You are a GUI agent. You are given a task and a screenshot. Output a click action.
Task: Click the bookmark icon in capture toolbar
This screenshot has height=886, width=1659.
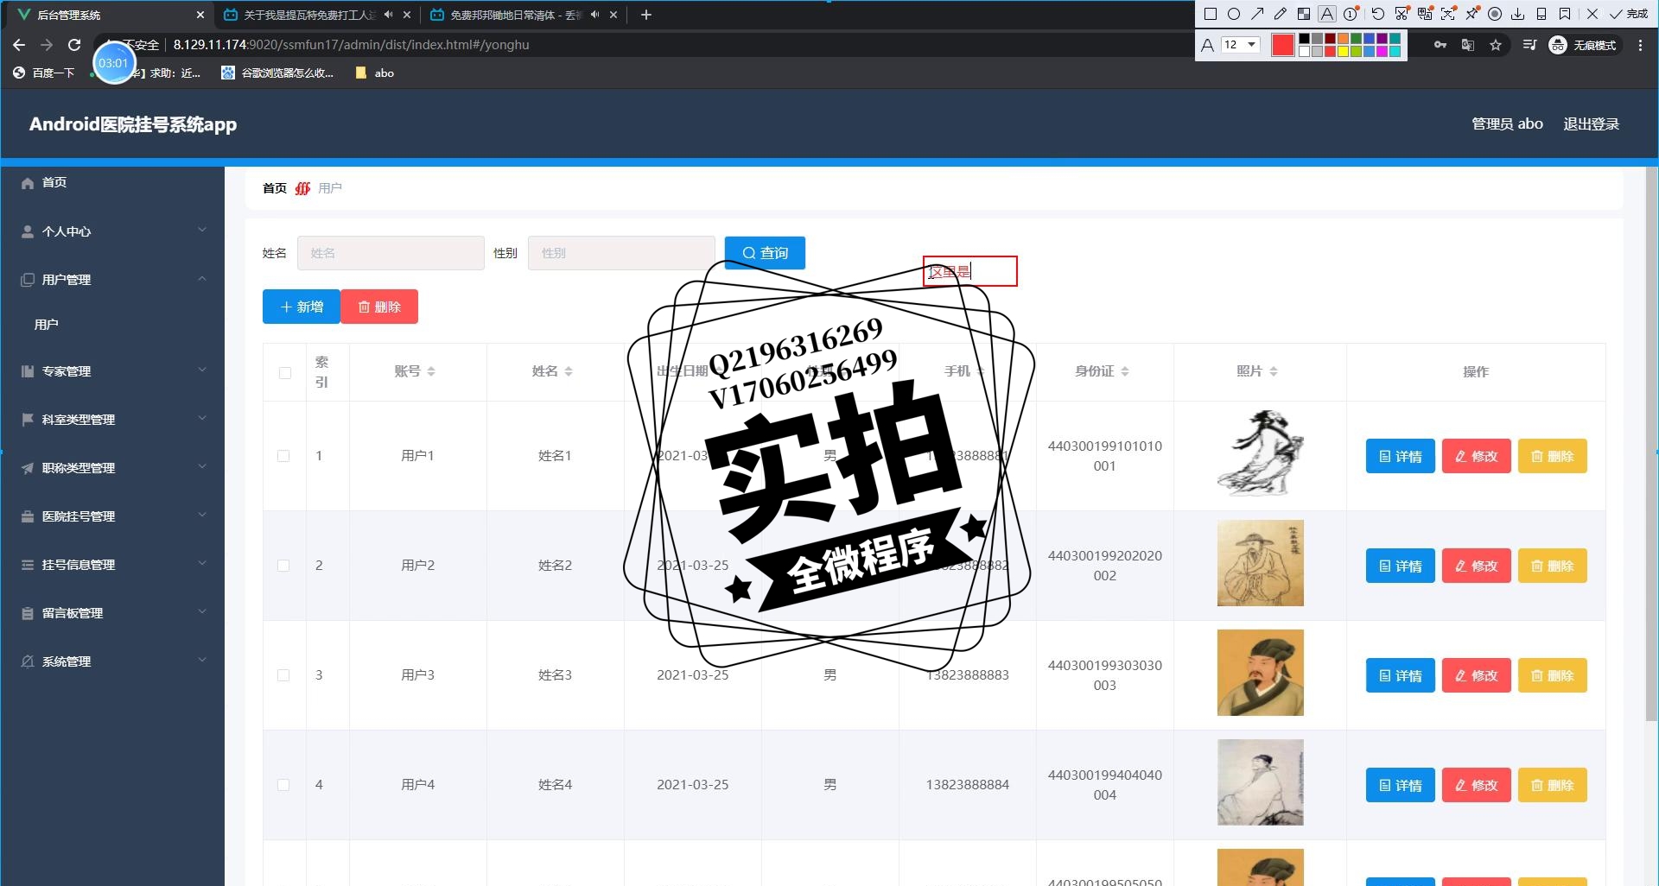pyautogui.click(x=1565, y=14)
